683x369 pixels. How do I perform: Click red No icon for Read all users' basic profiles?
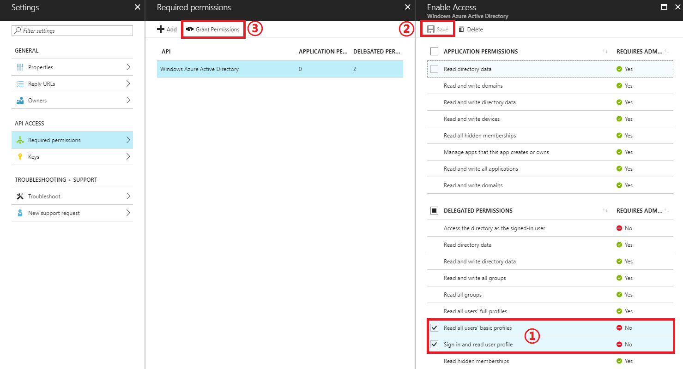click(x=619, y=328)
